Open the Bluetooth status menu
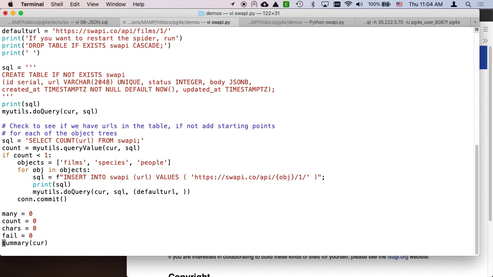 pyautogui.click(x=313, y=4)
